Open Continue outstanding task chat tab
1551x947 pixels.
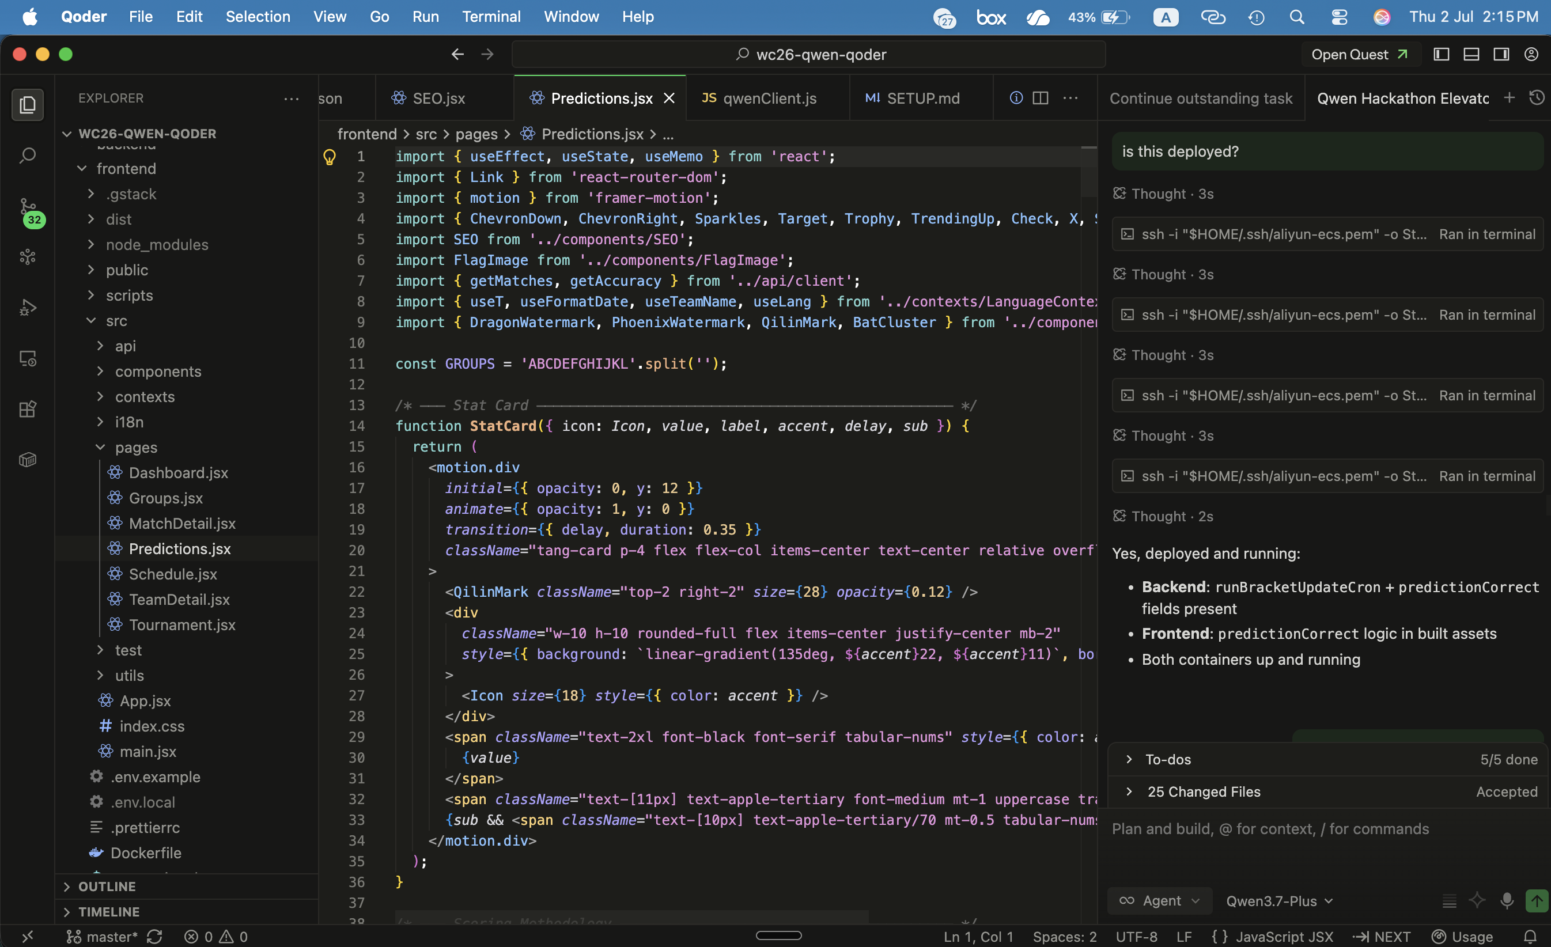tap(1201, 98)
